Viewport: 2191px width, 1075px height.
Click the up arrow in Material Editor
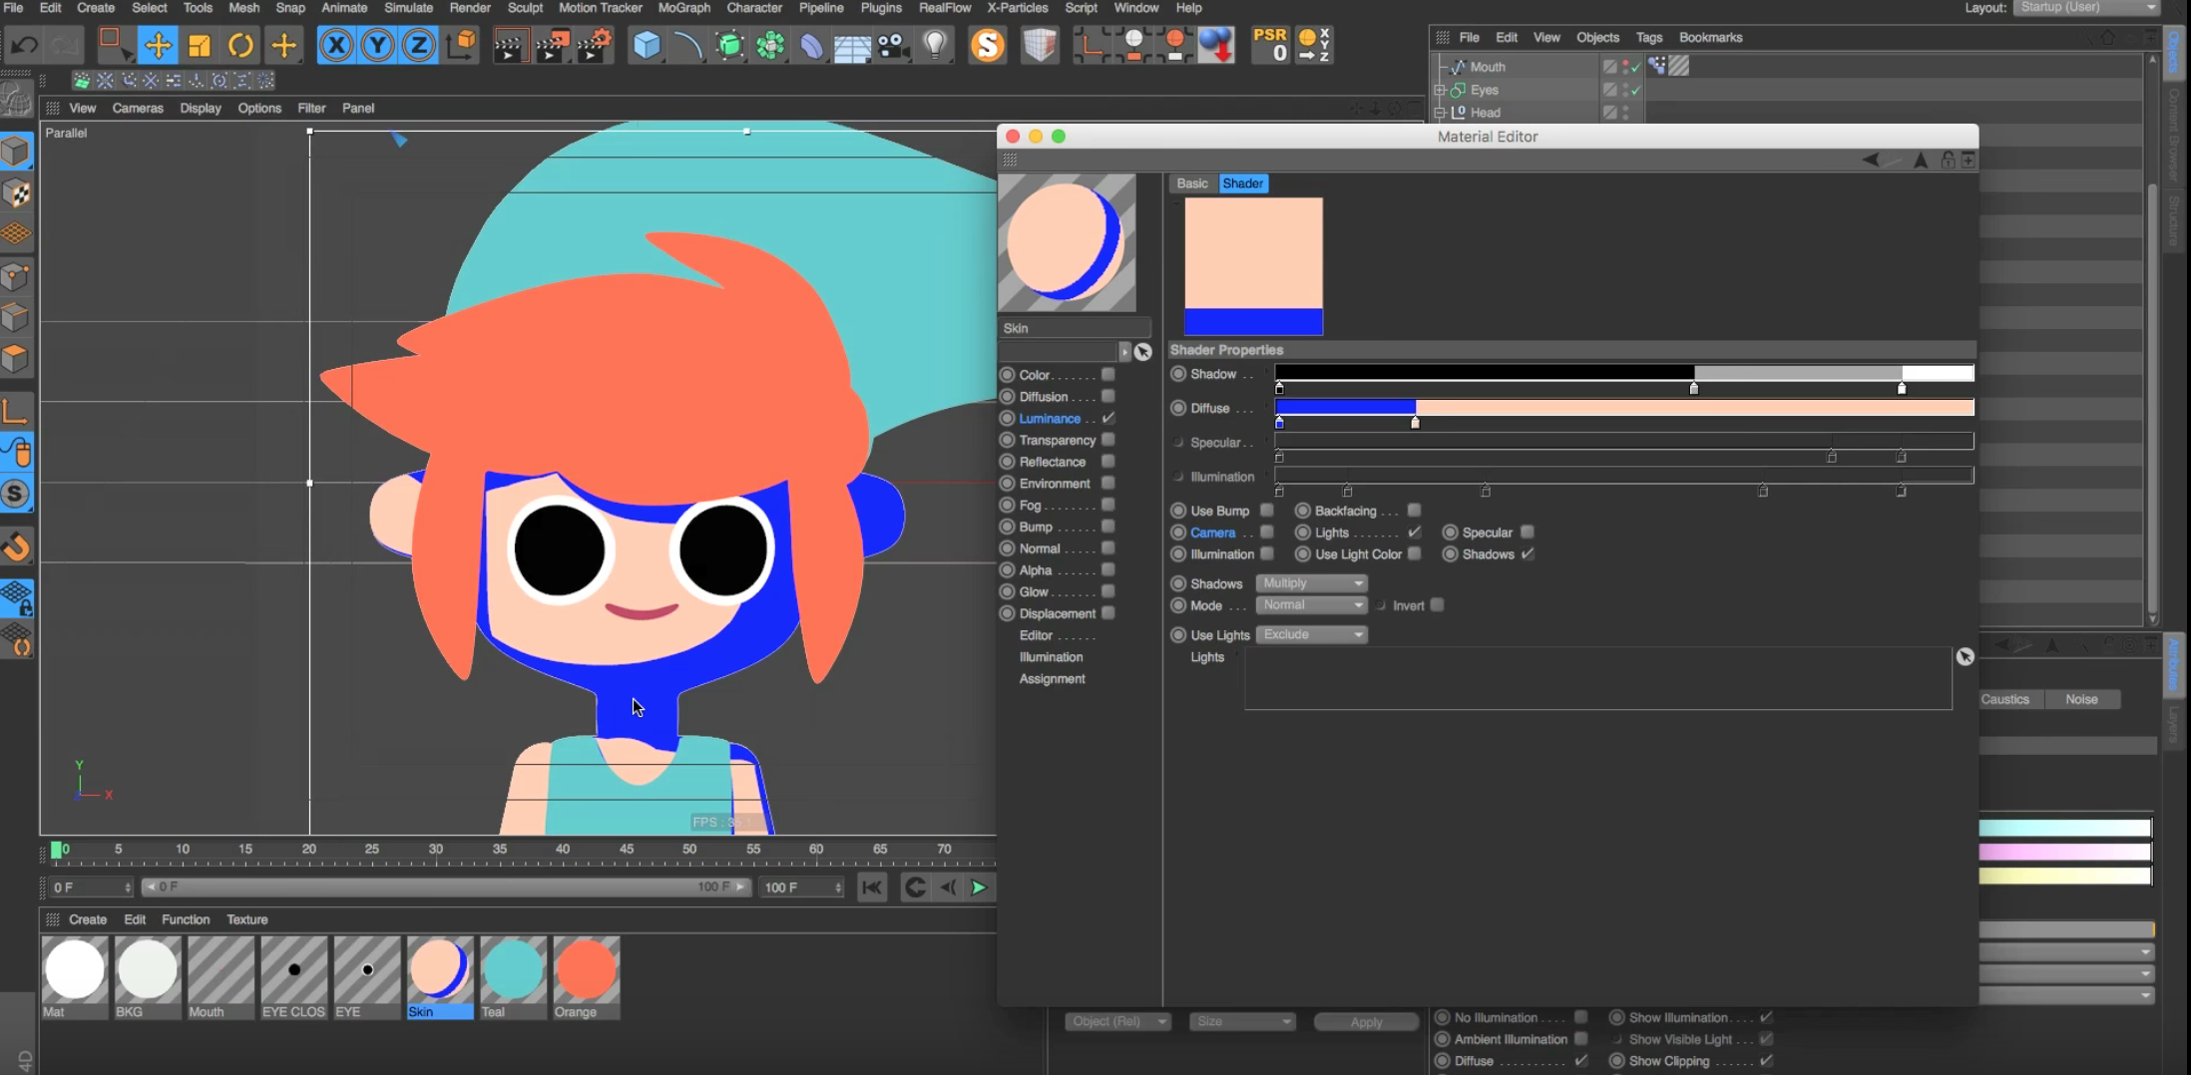pyautogui.click(x=1921, y=160)
